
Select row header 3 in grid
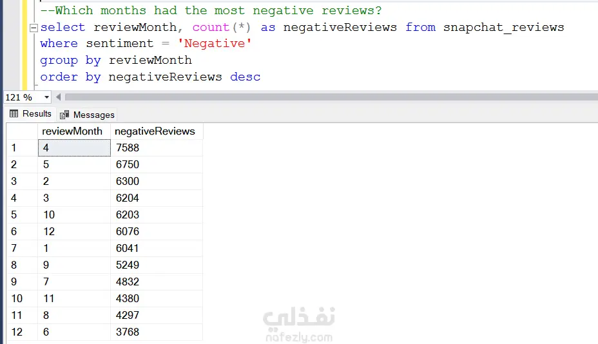(x=22, y=181)
